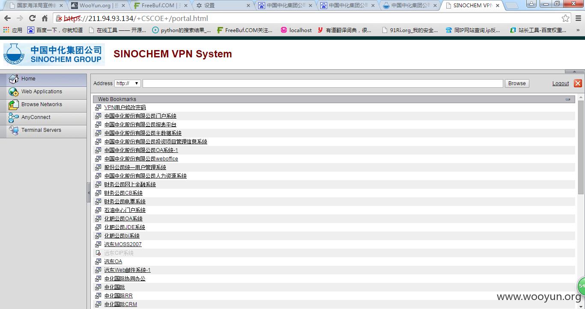Image resolution: width=585 pixels, height=309 pixels.
Task: Open the localhost bookmark
Action: (x=296, y=30)
